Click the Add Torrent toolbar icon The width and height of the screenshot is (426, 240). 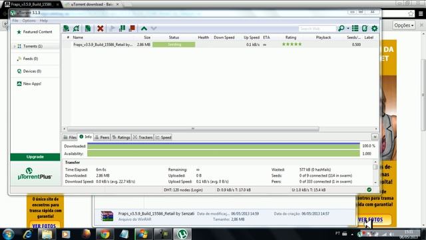click(66, 28)
